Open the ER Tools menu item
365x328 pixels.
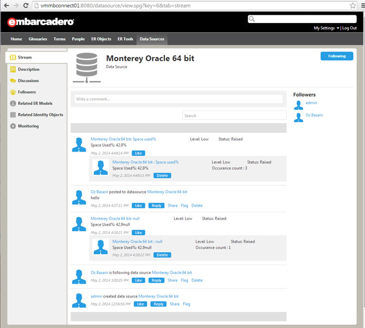pyautogui.click(x=126, y=39)
